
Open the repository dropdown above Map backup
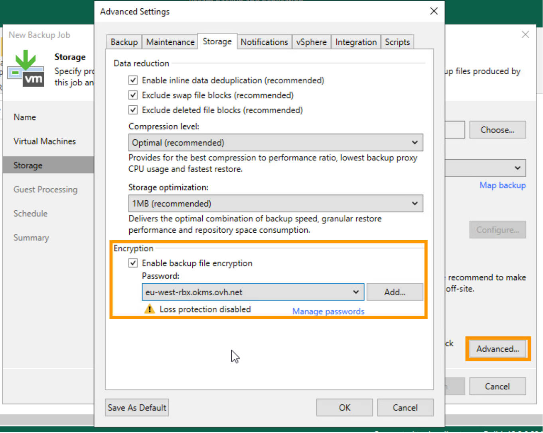517,168
